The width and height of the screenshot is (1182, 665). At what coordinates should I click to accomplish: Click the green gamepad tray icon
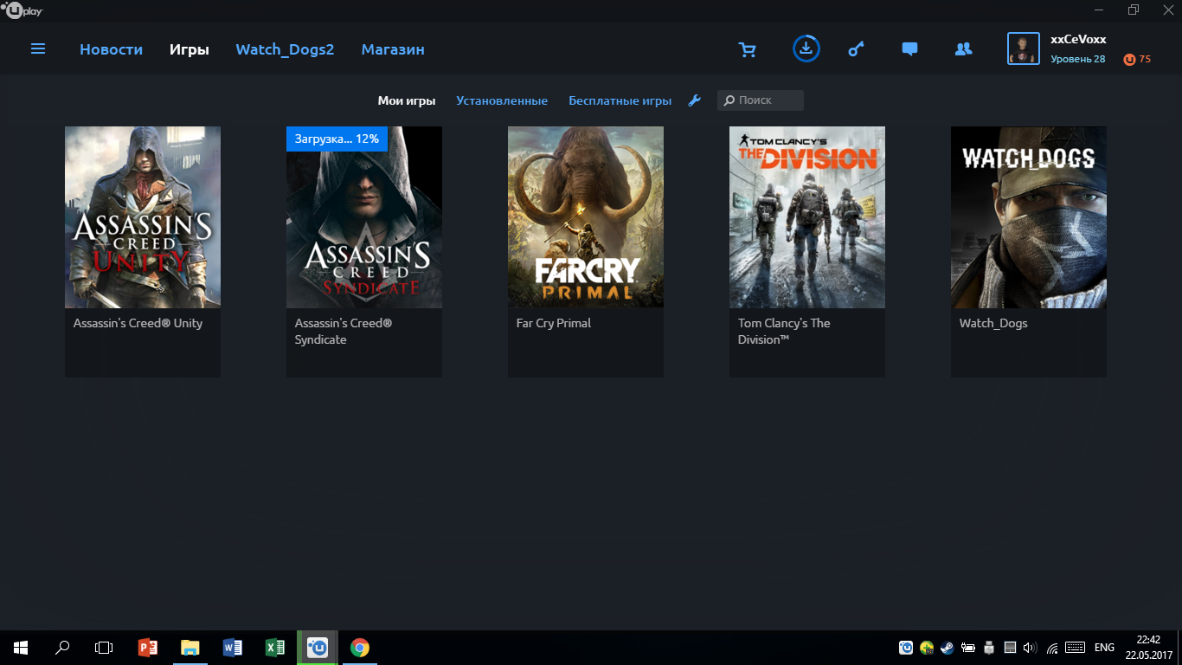[x=927, y=648]
